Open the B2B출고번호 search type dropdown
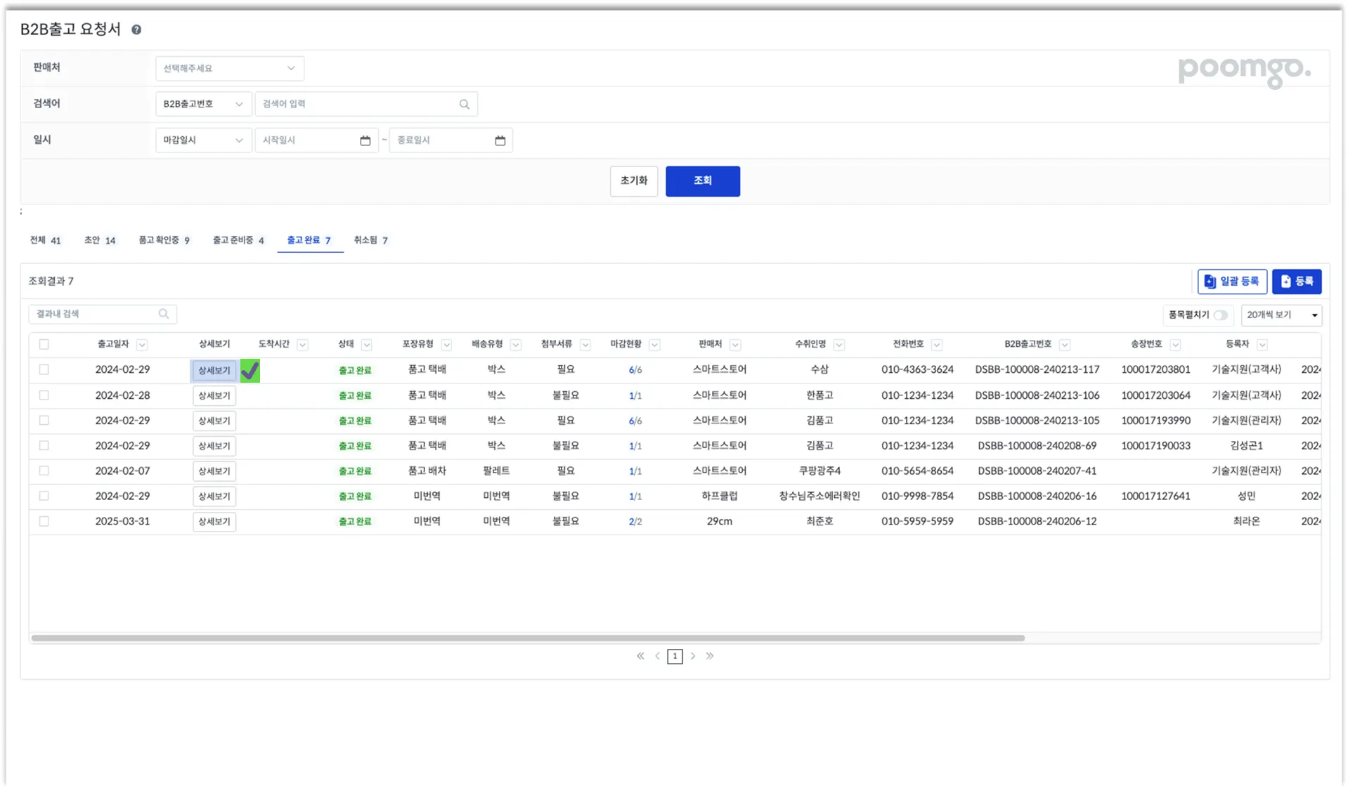 [203, 104]
